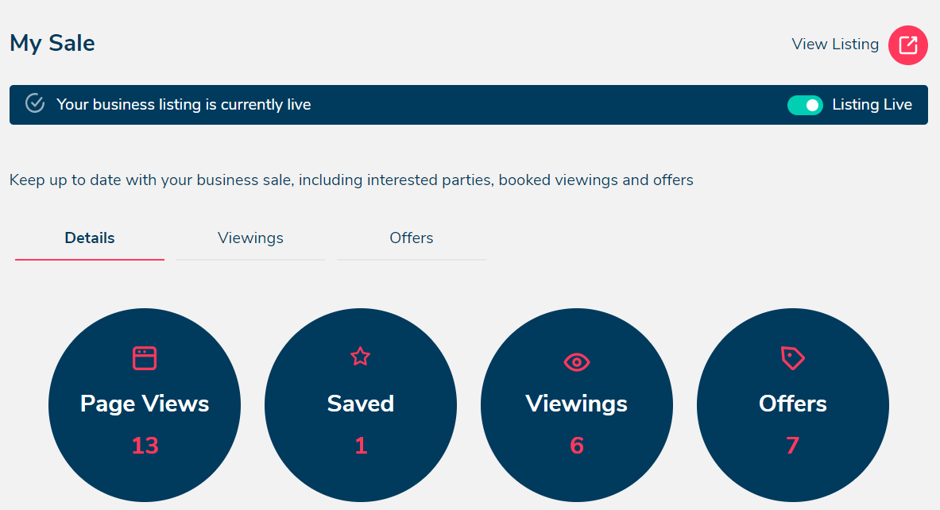Click the viewings count 6

click(577, 446)
